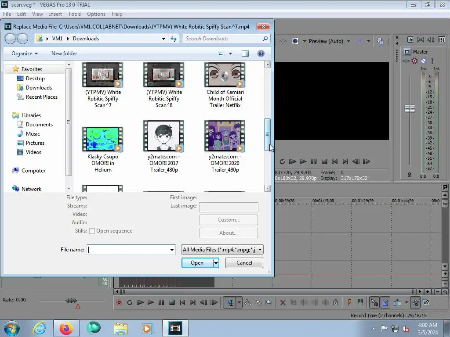The image size is (450, 337).
Task: Open the Auto Ripple mode dropdown arrow
Action: coord(406,302)
